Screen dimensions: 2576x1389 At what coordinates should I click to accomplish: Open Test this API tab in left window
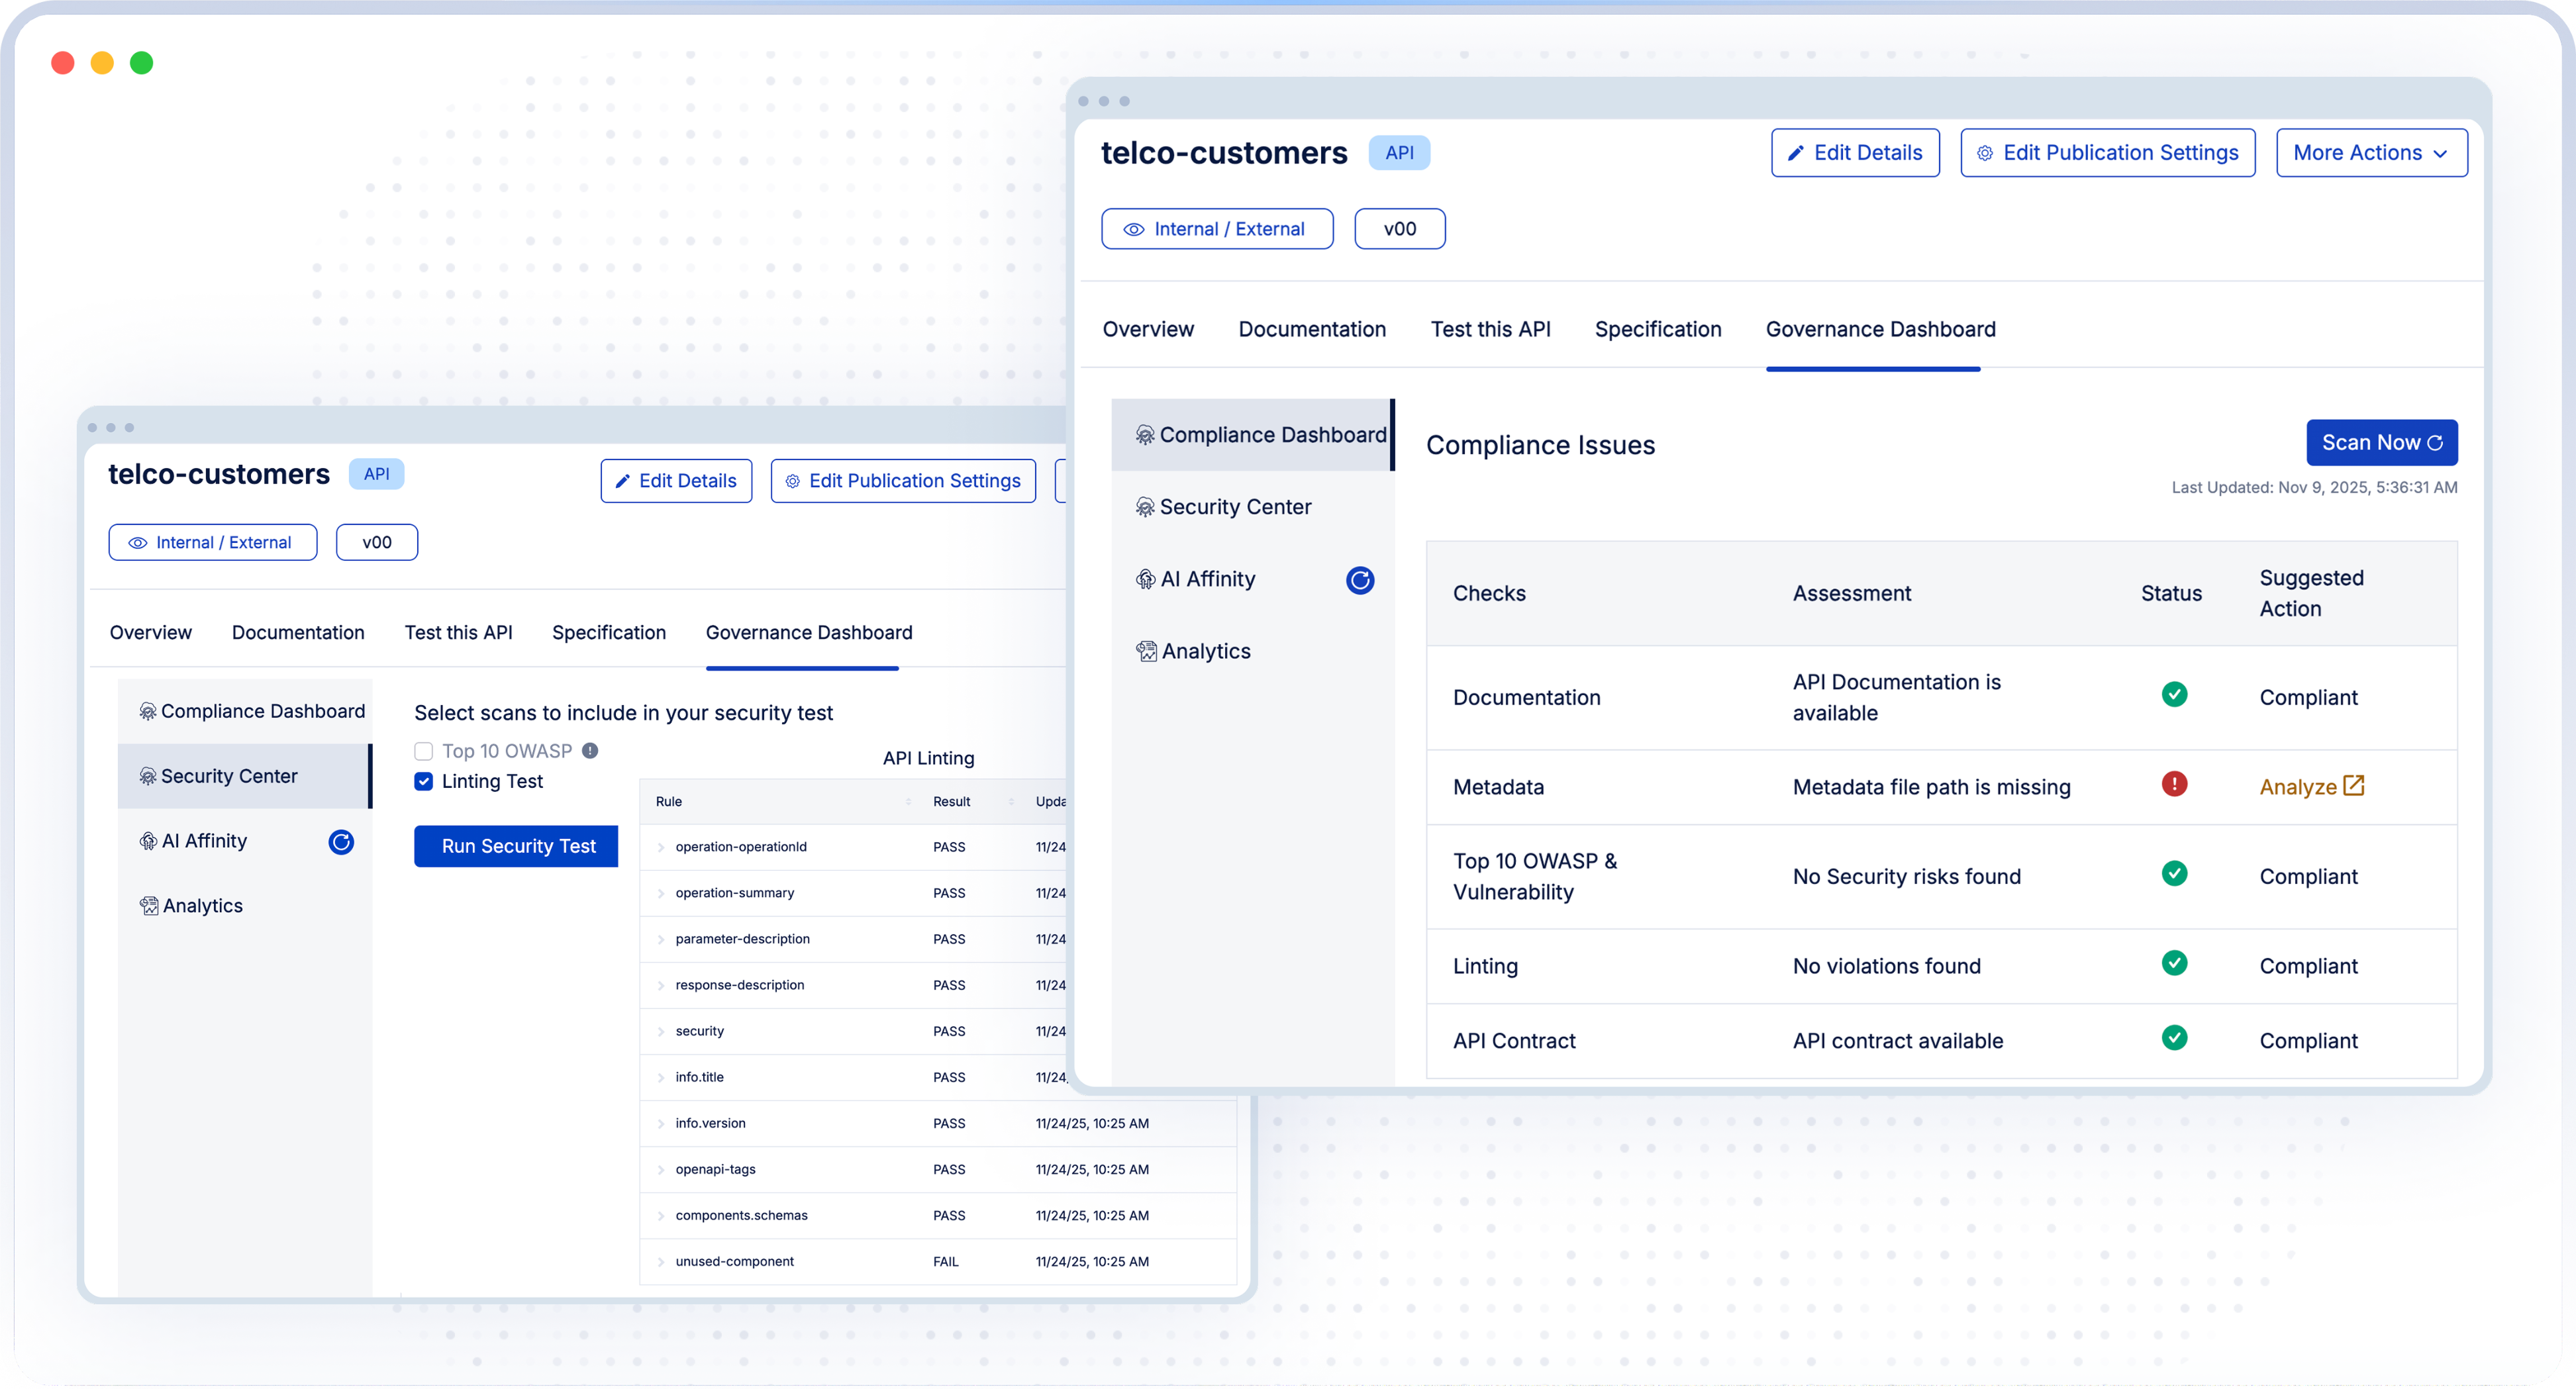tap(458, 633)
